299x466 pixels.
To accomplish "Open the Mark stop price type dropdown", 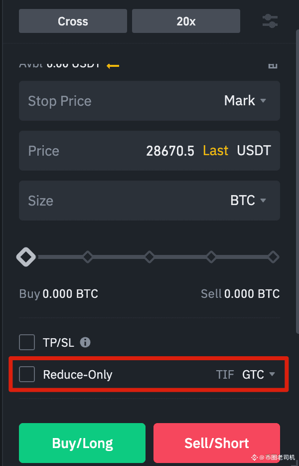I will tap(245, 100).
